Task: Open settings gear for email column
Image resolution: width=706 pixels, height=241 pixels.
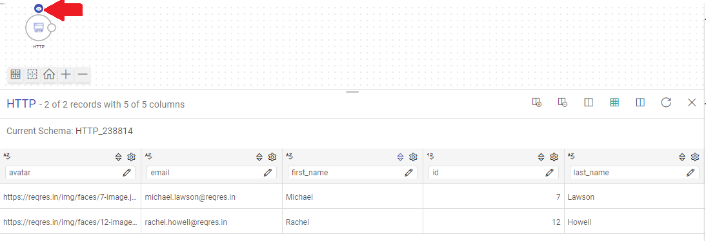Action: pyautogui.click(x=272, y=157)
